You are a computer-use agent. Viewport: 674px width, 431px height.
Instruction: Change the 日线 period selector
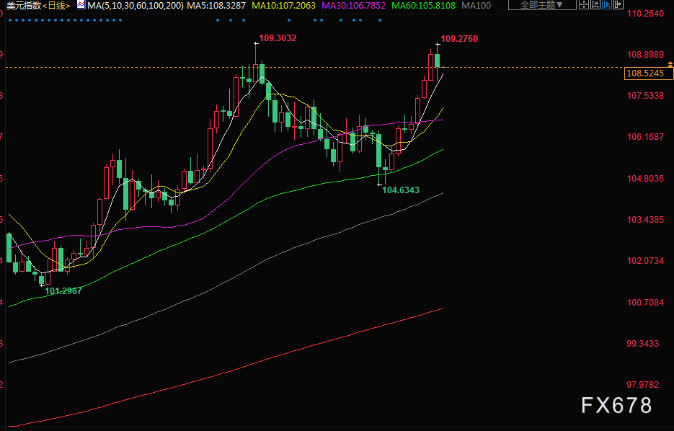[58, 5]
